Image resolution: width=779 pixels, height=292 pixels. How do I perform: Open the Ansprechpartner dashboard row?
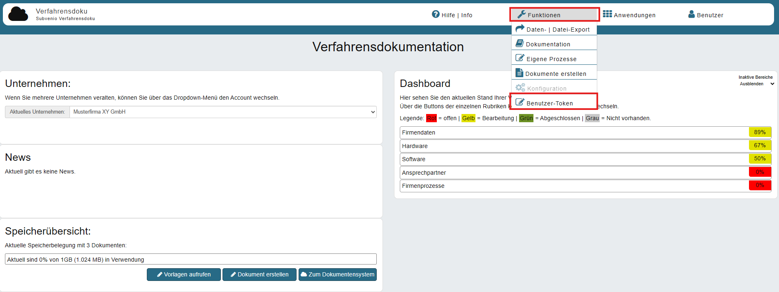(x=585, y=173)
